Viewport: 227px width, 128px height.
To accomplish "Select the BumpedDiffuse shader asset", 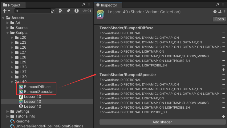I will coord(37,87).
